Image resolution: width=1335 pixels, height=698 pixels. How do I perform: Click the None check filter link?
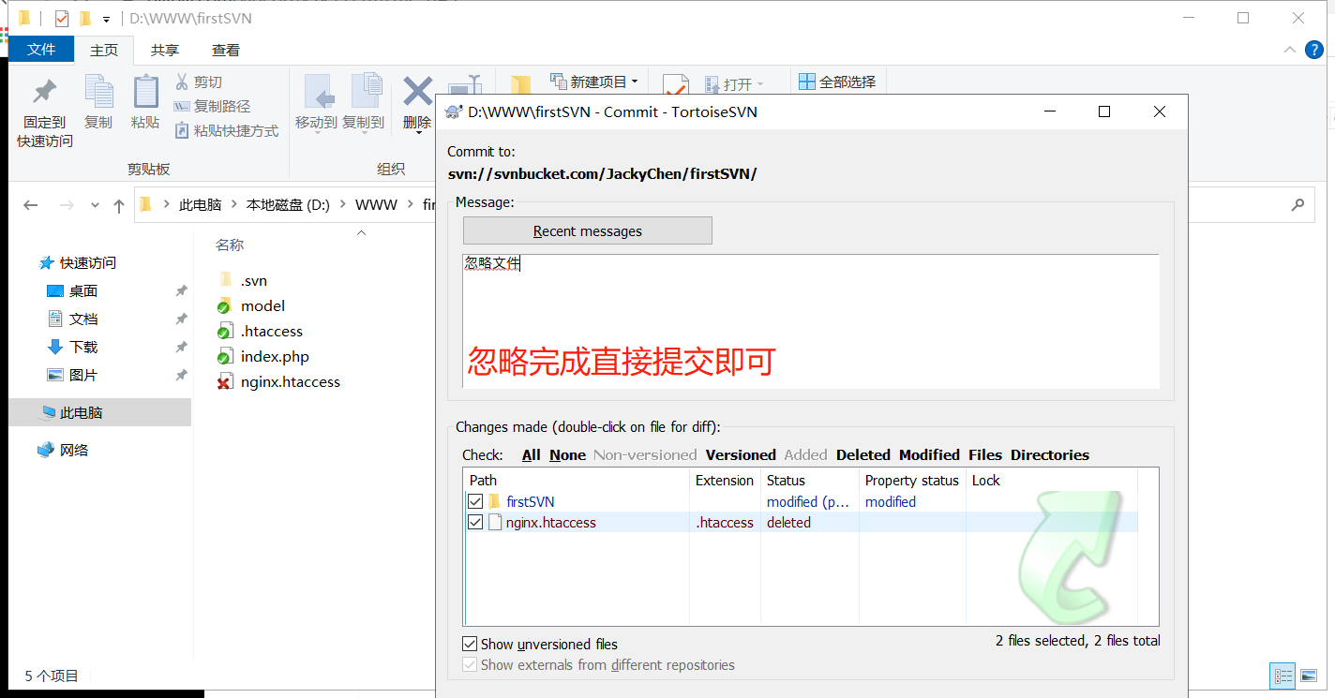(x=568, y=455)
